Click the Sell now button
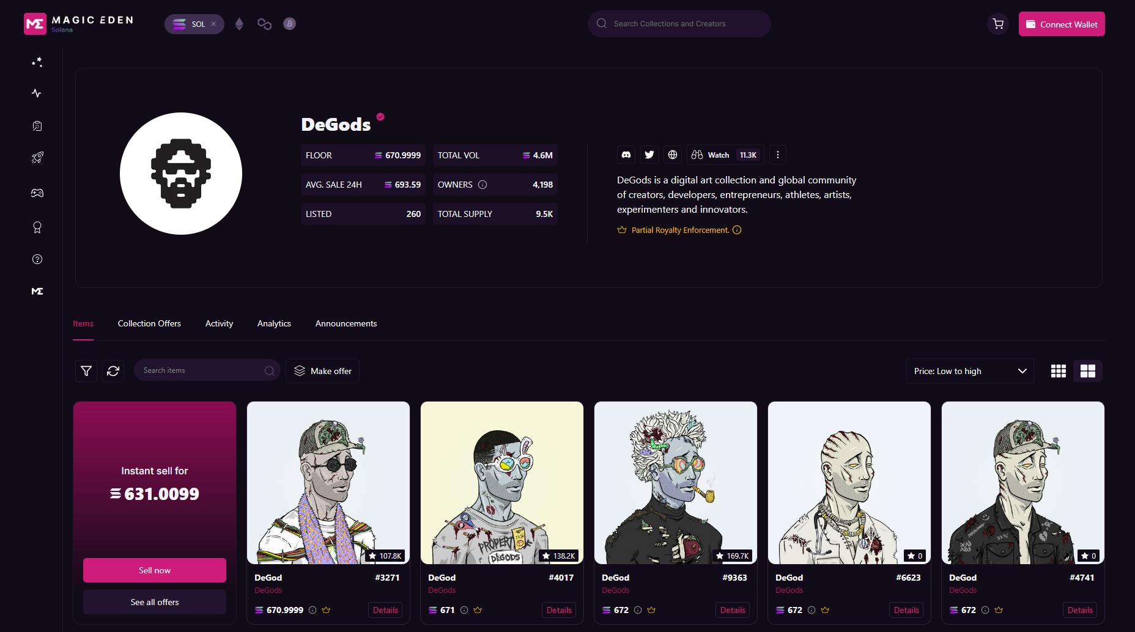This screenshot has height=632, width=1135. pyautogui.click(x=155, y=570)
